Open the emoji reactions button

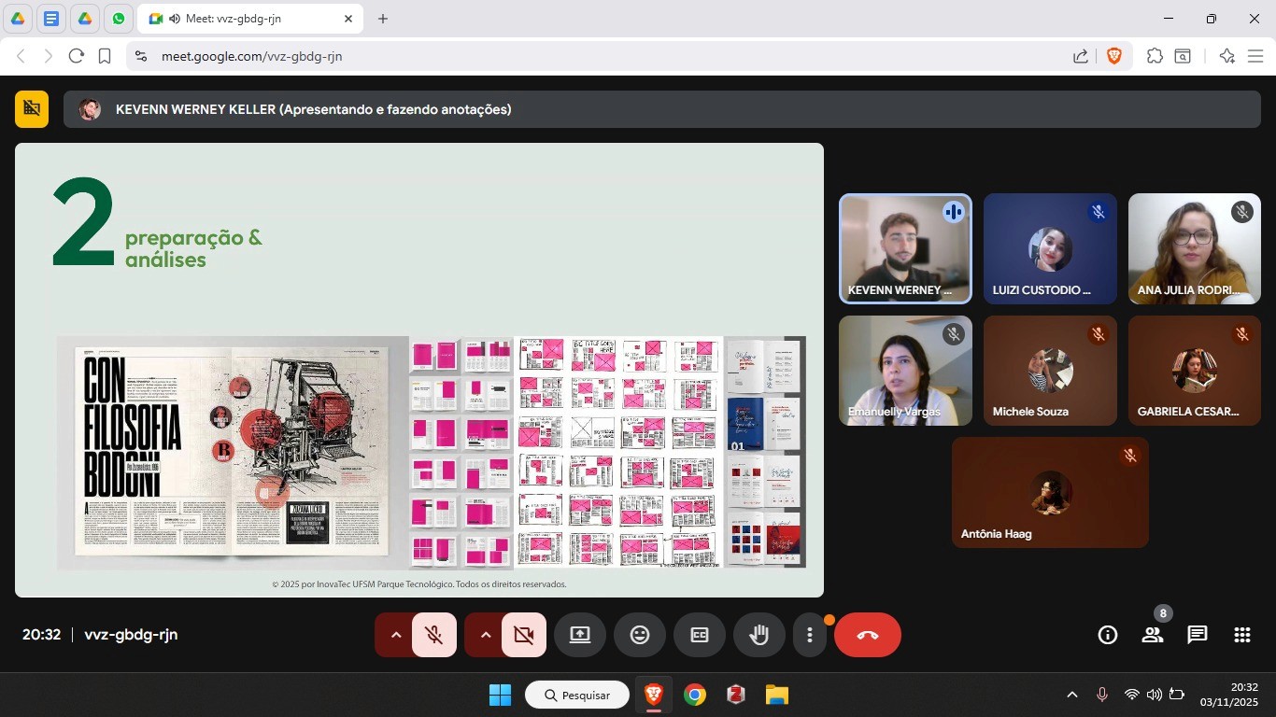click(640, 635)
